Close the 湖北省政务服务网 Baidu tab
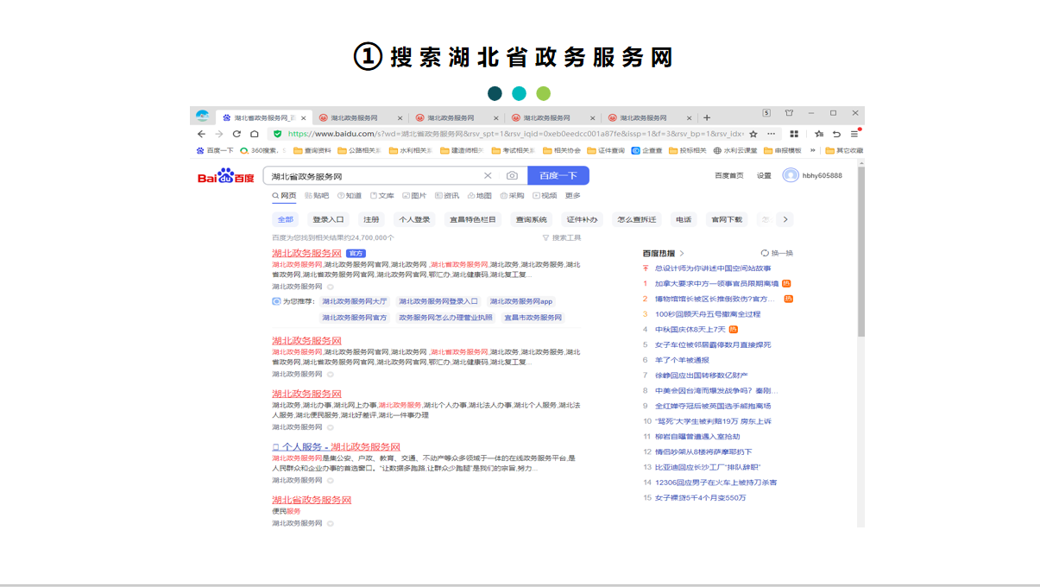 304,117
